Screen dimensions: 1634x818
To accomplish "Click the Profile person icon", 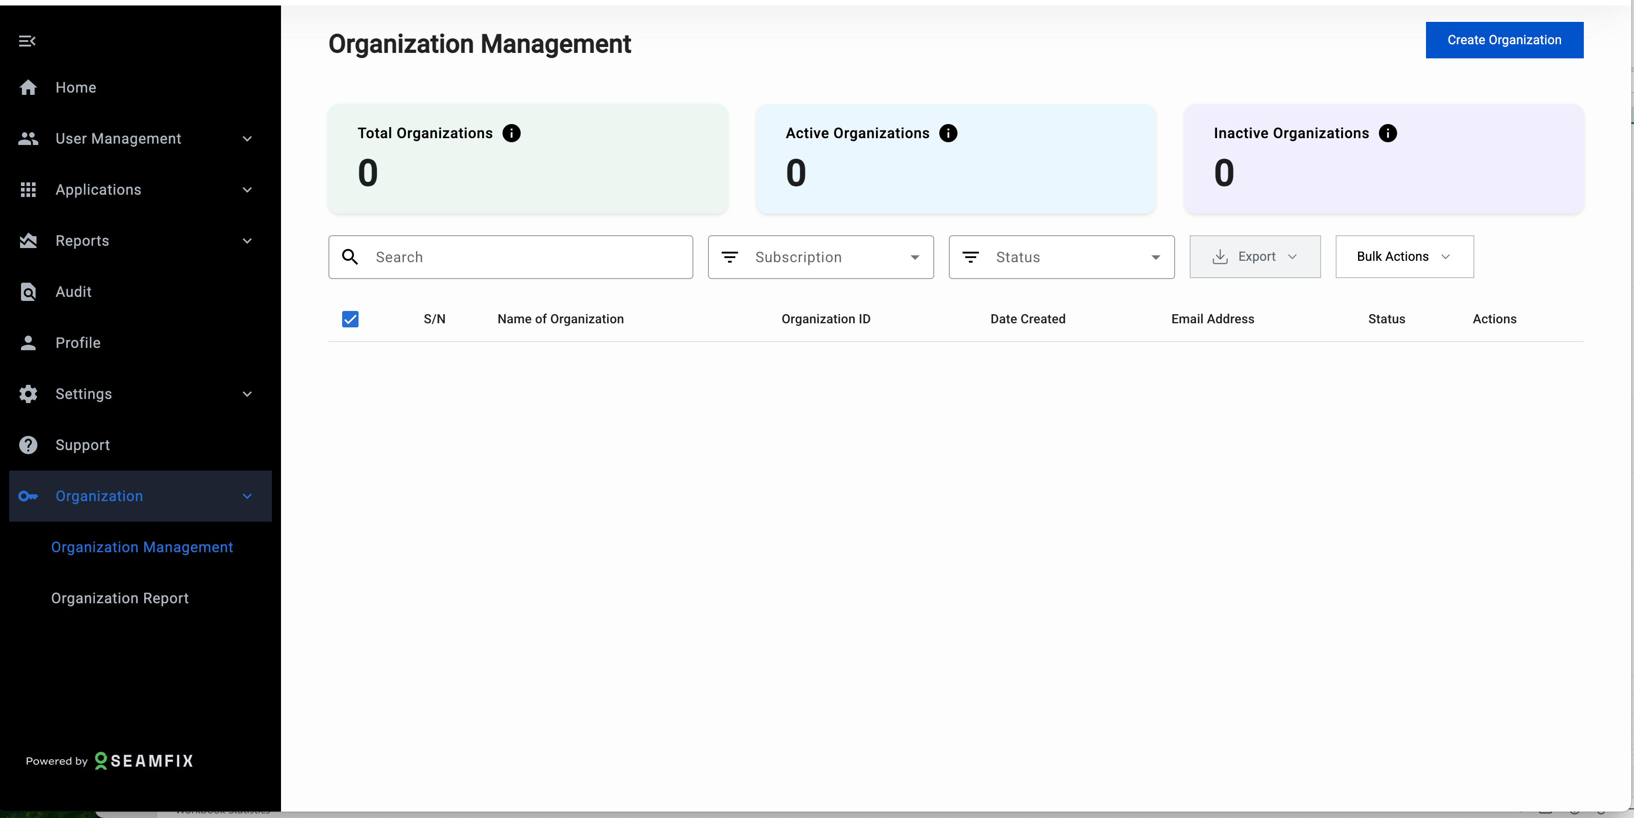I will [28, 343].
